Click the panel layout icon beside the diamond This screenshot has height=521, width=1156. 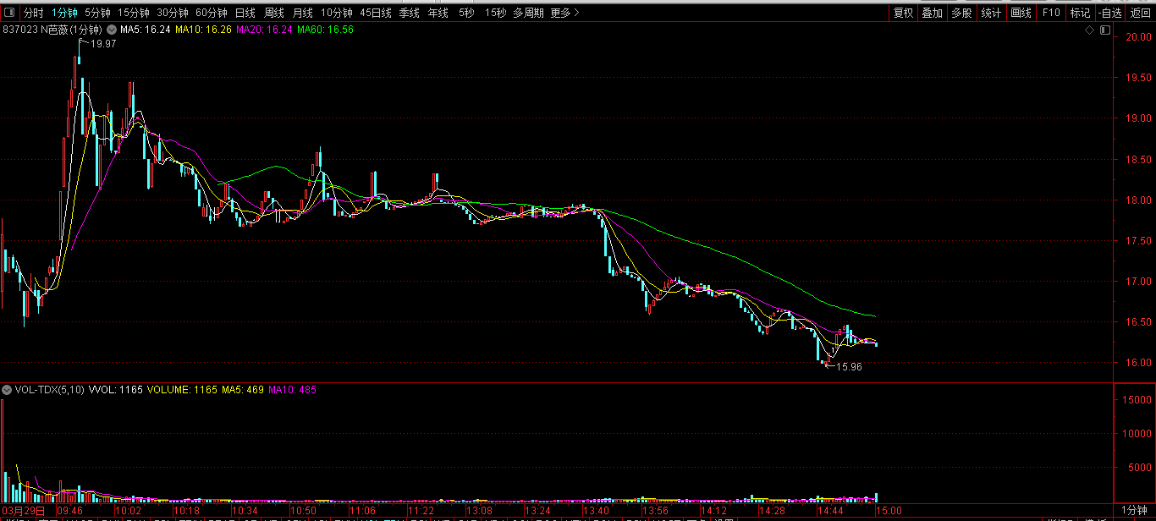(x=1104, y=30)
